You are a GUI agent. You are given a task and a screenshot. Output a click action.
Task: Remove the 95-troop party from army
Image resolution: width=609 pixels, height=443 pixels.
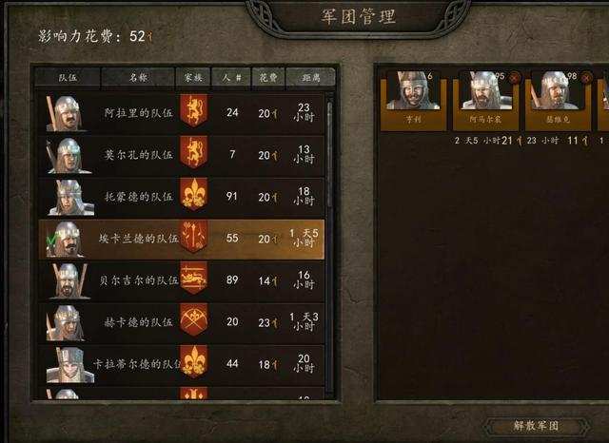(x=514, y=78)
